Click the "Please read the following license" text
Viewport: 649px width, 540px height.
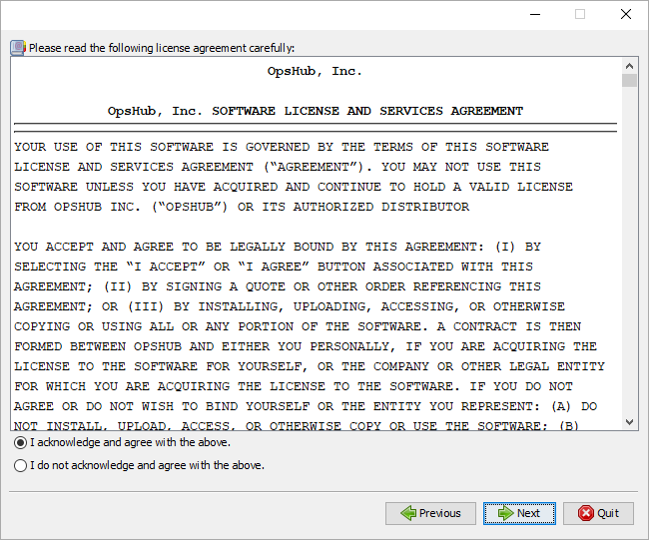pos(160,47)
